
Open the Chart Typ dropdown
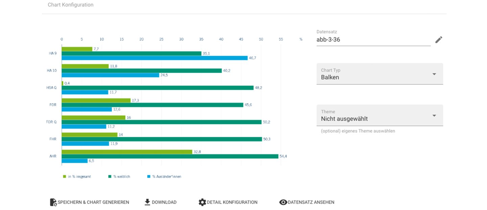(380, 74)
